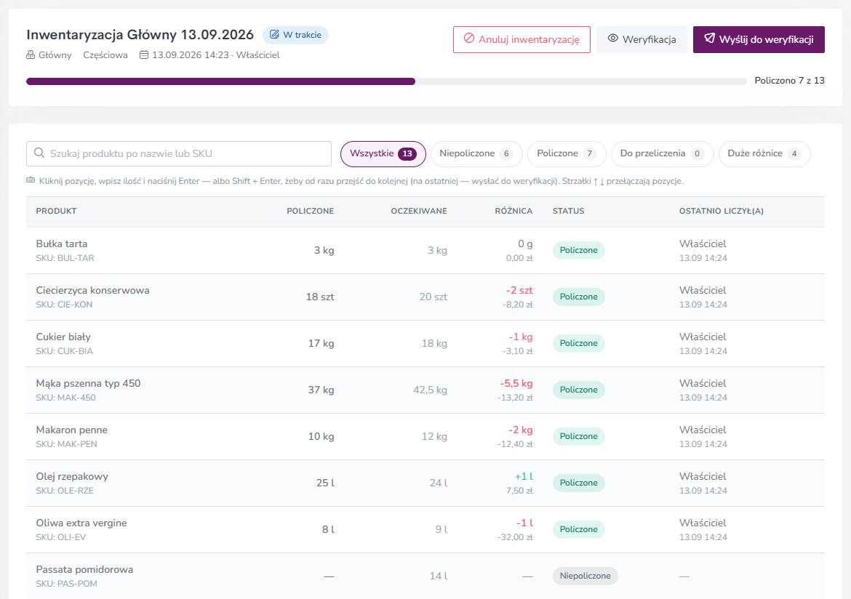Click the Inwentaryzacja Główny 13.09.2026 title
The width and height of the screenshot is (851, 599).
(x=140, y=35)
